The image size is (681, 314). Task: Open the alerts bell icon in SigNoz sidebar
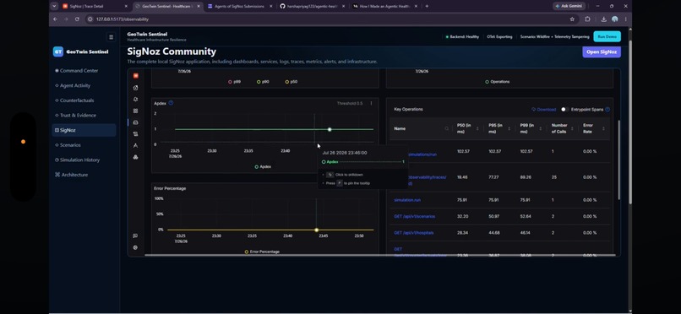(x=135, y=100)
